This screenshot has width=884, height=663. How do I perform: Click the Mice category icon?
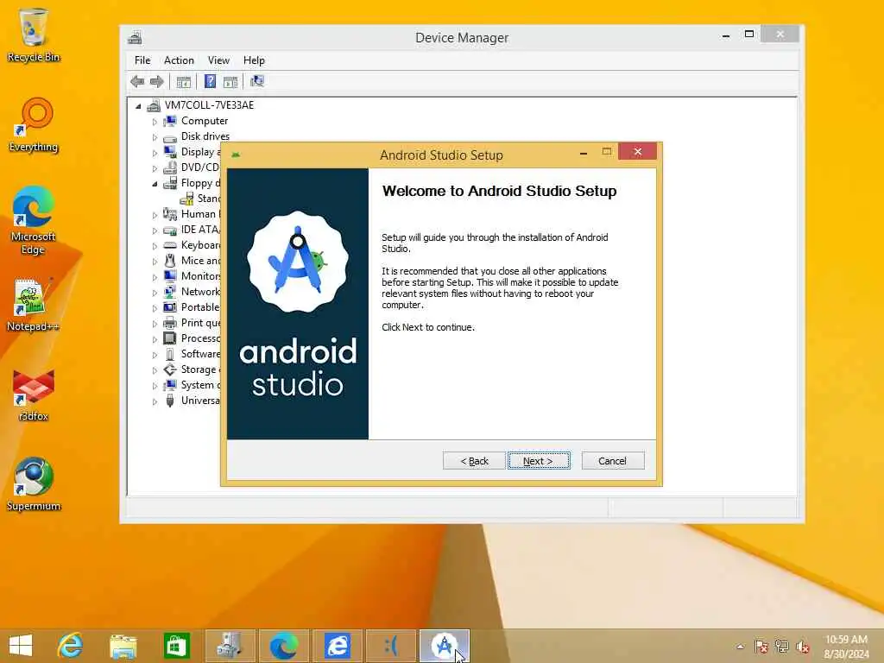pyautogui.click(x=170, y=261)
